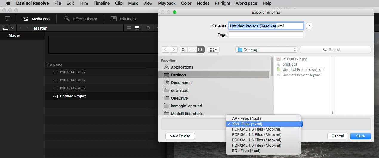This screenshot has width=379, height=158.
Task: Open the Nodes menu
Action: [203, 3]
